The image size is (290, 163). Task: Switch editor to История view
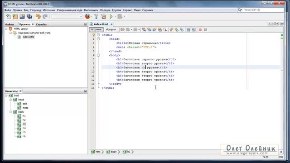point(111,29)
